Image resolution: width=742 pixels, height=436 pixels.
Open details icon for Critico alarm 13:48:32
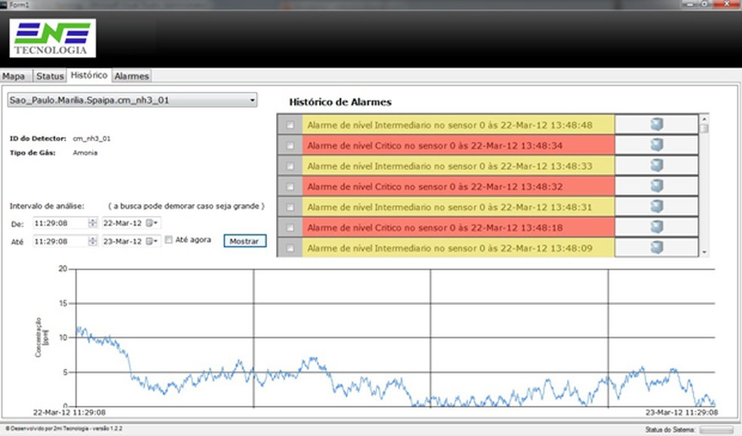tap(656, 186)
